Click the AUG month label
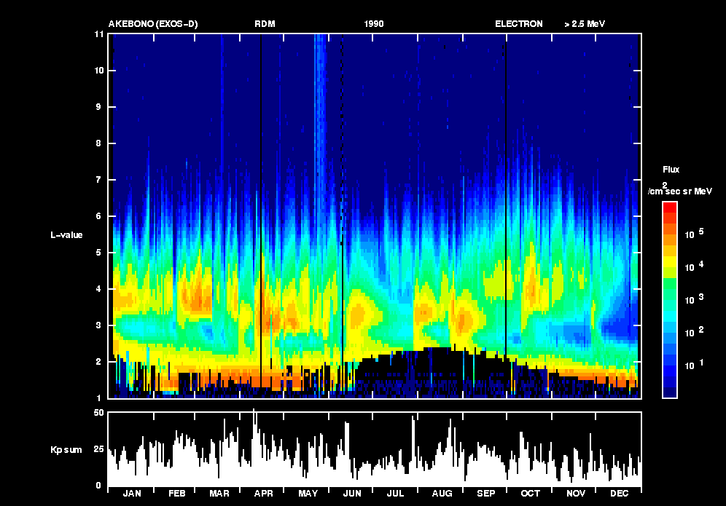The width and height of the screenshot is (726, 506). click(x=442, y=494)
